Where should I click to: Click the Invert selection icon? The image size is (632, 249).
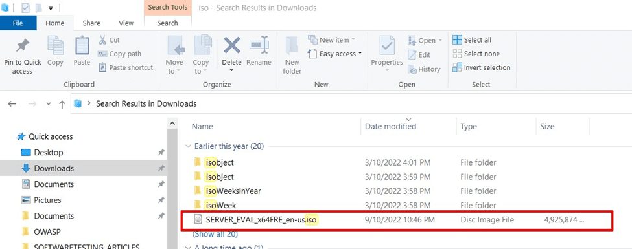(x=457, y=67)
